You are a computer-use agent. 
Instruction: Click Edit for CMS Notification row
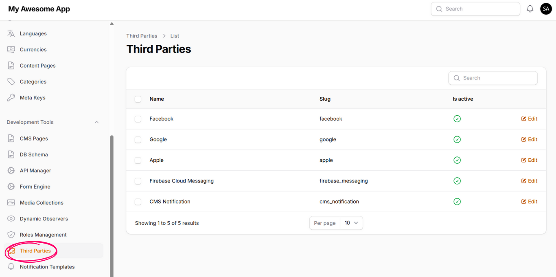[529, 202]
